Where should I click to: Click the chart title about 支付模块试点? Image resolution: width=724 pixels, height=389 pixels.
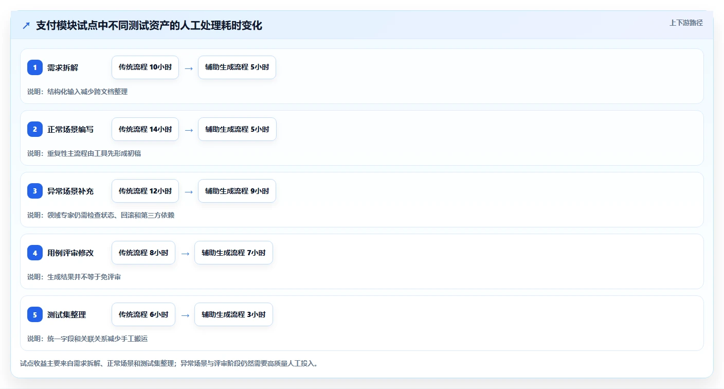click(149, 26)
